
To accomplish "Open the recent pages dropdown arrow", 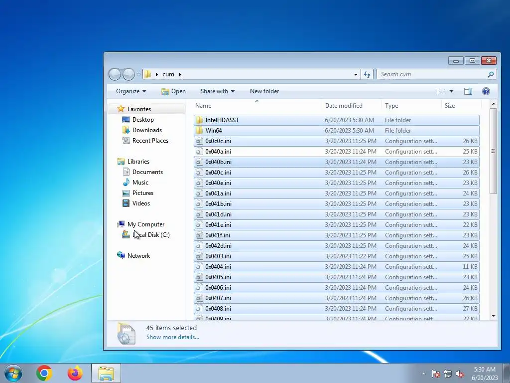I will [x=138, y=75].
